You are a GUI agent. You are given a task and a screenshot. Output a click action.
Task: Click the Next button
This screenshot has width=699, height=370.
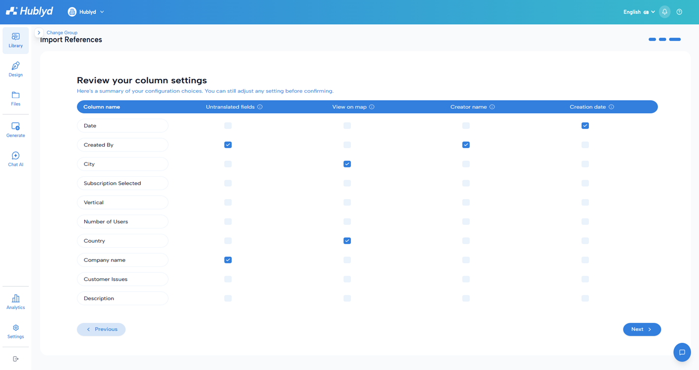[642, 329]
